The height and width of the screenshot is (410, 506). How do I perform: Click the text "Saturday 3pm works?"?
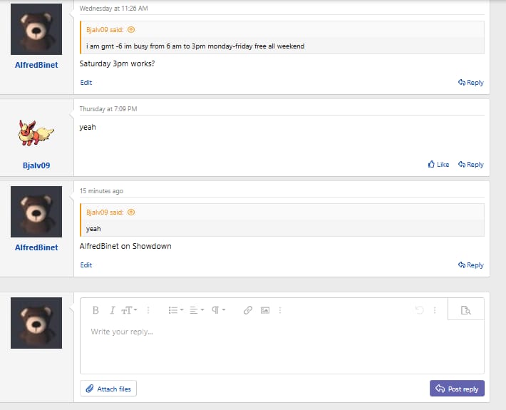coord(117,63)
